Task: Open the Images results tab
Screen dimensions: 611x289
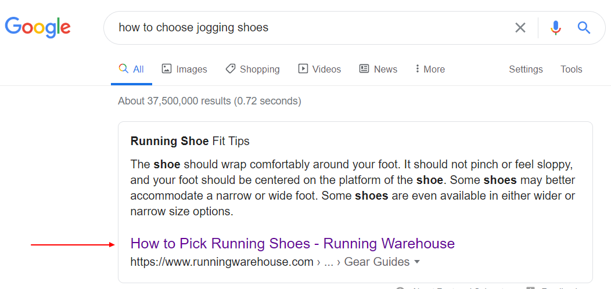Action: point(184,69)
